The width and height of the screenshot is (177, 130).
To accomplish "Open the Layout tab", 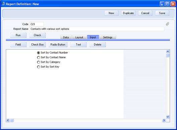I will coord(79,37).
